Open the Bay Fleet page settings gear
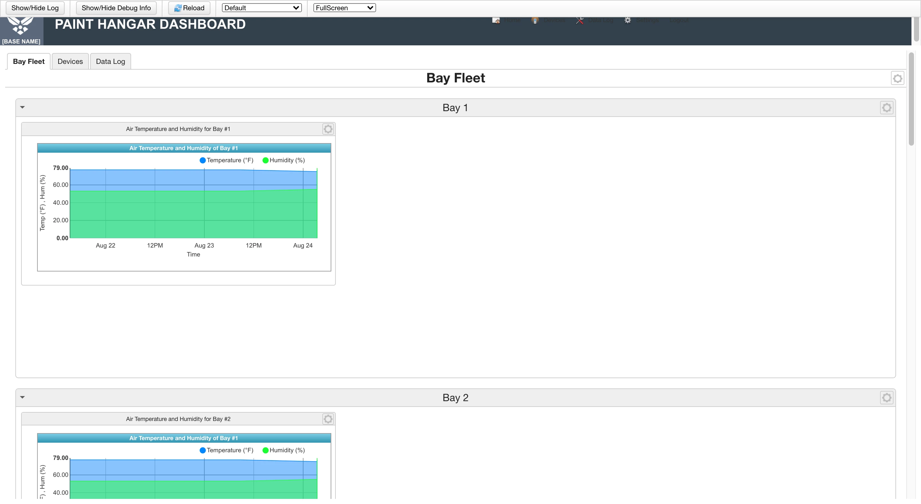Screen dimensions: 921x504 pyautogui.click(x=897, y=79)
